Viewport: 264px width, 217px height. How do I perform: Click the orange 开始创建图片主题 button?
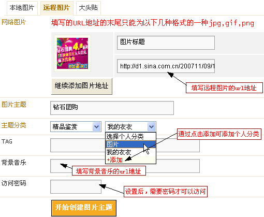pyautogui.click(x=84, y=208)
